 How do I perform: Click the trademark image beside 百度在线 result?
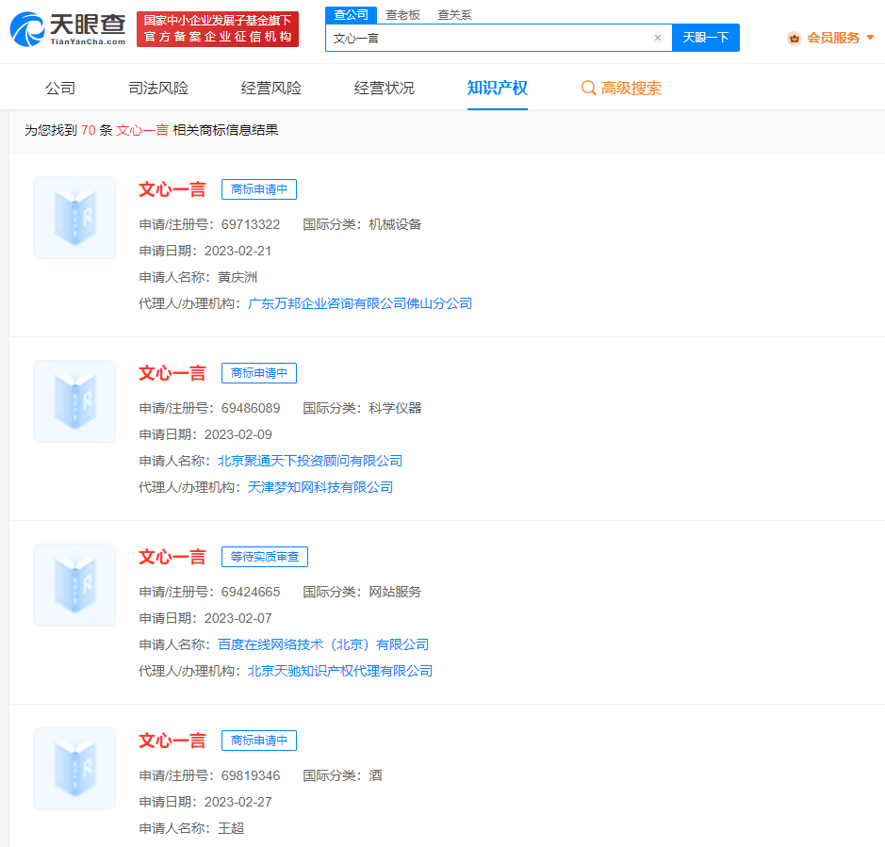pos(74,585)
